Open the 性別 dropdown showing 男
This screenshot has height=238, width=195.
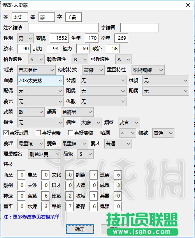(x=25, y=38)
